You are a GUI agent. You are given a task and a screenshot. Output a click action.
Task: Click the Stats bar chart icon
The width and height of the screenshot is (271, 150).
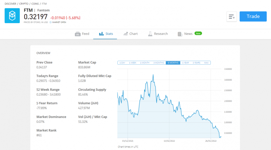pyautogui.click(x=101, y=34)
